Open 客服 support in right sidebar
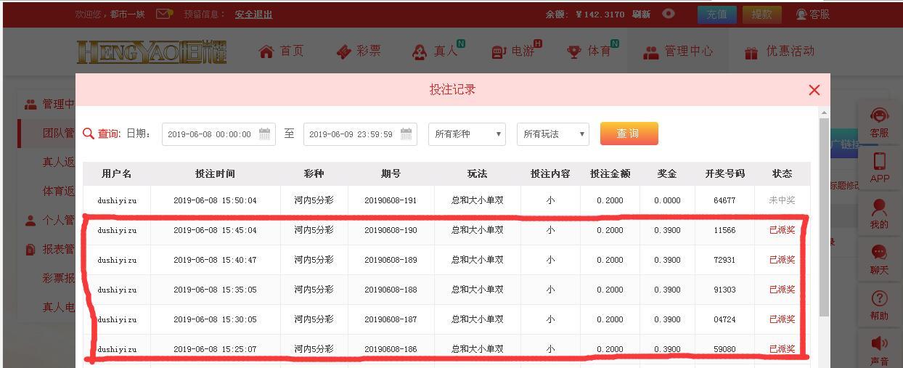903x368 pixels. pyautogui.click(x=879, y=122)
